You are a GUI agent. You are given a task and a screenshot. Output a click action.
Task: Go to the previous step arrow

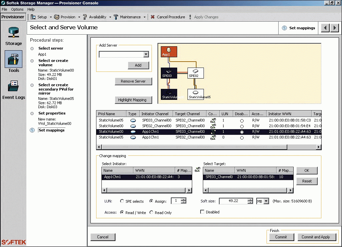click(x=325, y=28)
